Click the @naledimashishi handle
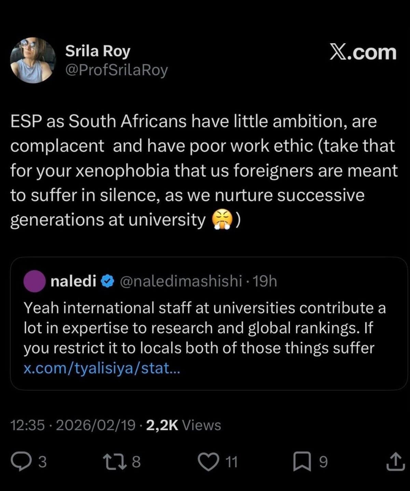The width and height of the screenshot is (410, 491). tap(181, 281)
